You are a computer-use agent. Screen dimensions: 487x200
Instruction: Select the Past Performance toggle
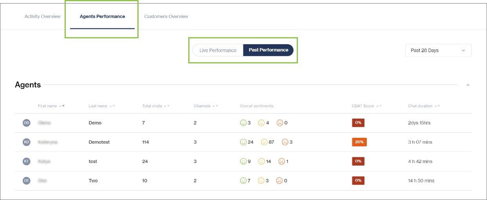(269, 50)
